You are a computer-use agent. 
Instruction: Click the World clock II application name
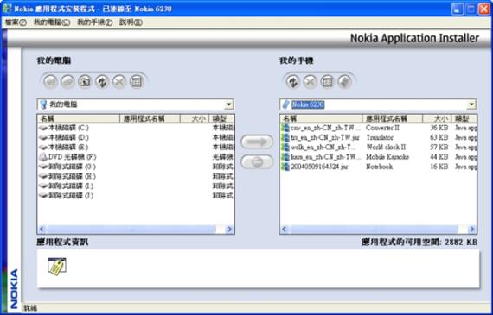(x=386, y=148)
